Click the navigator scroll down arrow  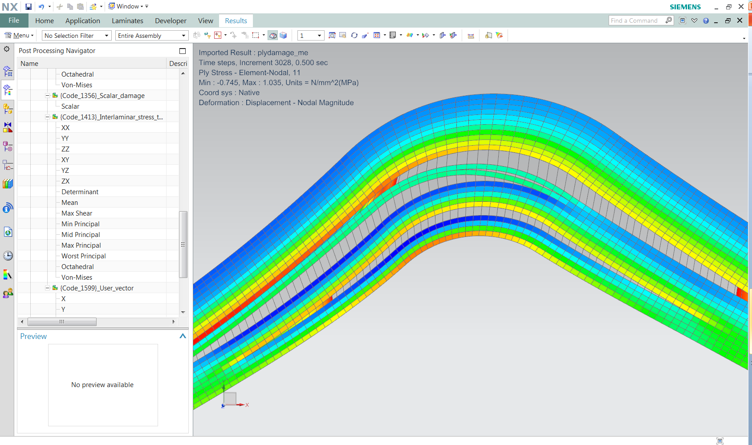(x=183, y=312)
